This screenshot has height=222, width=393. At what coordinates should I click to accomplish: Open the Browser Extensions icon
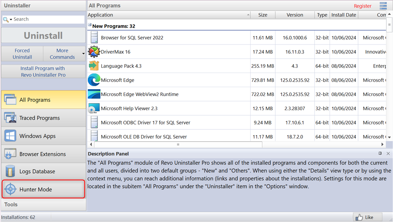coord(10,154)
